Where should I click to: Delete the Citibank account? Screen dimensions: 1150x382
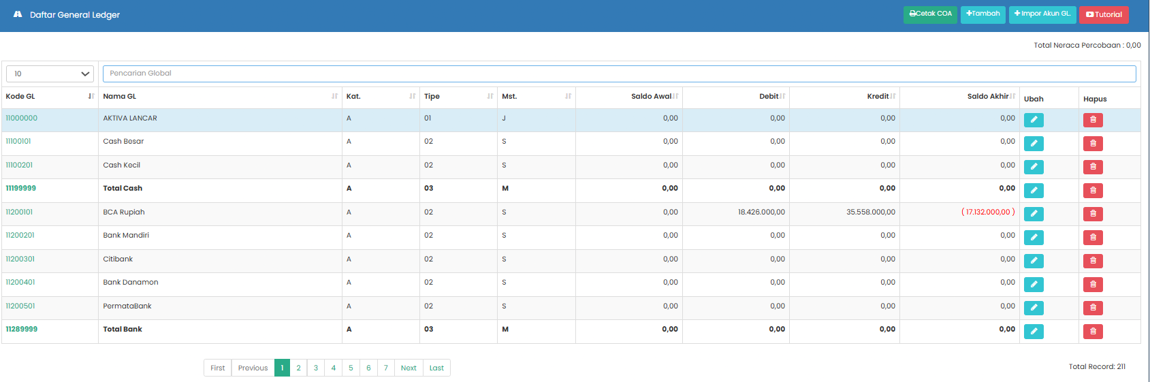click(1093, 261)
